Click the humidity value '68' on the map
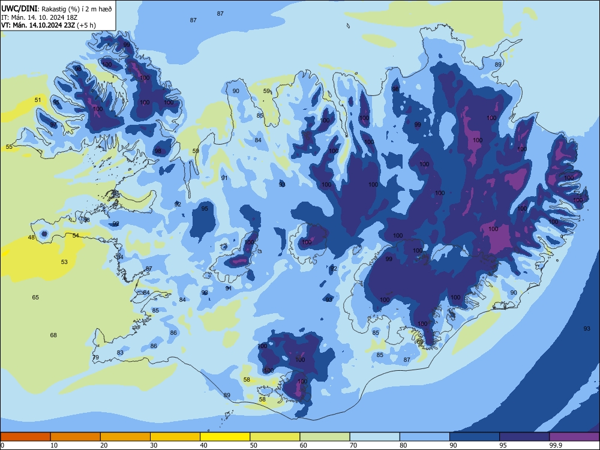The height and width of the screenshot is (450, 600). pyautogui.click(x=53, y=335)
